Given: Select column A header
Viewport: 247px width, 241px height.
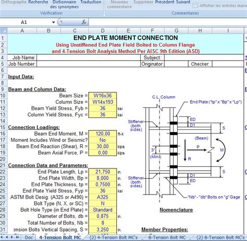Looking at the screenshot, I should [22, 31].
